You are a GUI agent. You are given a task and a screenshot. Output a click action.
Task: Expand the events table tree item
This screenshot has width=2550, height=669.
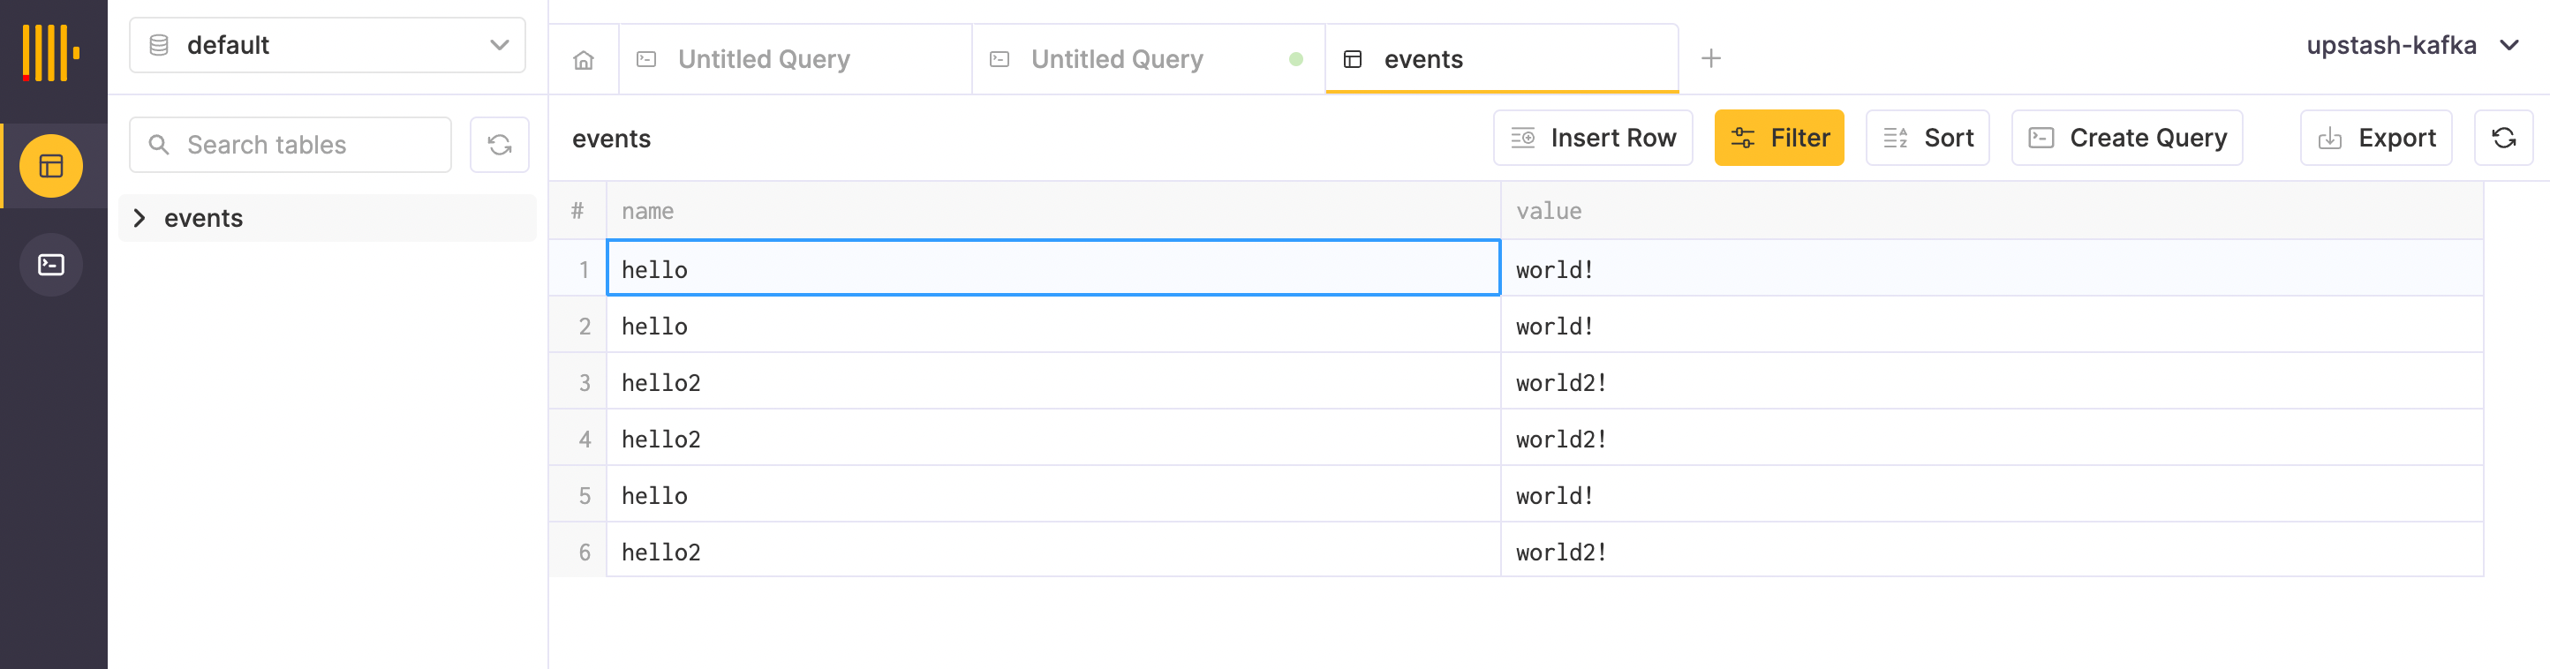pyautogui.click(x=140, y=218)
